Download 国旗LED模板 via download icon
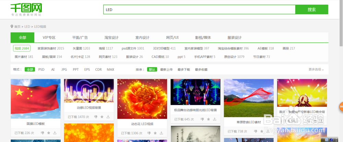This screenshot has height=142, width=343. click(x=55, y=133)
